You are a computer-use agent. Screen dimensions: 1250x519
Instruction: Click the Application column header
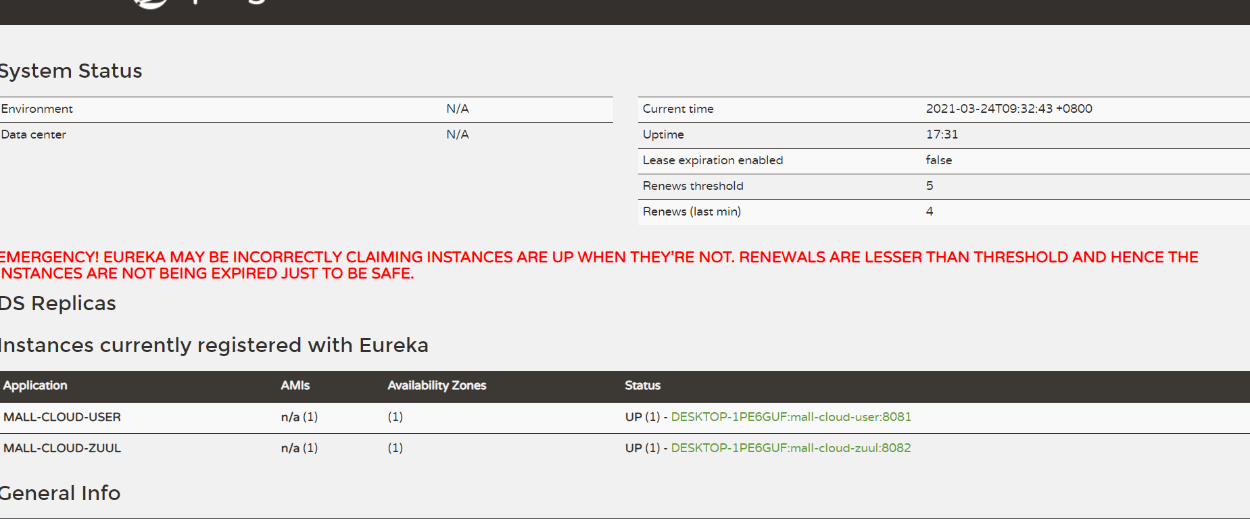click(35, 385)
